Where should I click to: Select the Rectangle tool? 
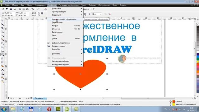click(2, 43)
